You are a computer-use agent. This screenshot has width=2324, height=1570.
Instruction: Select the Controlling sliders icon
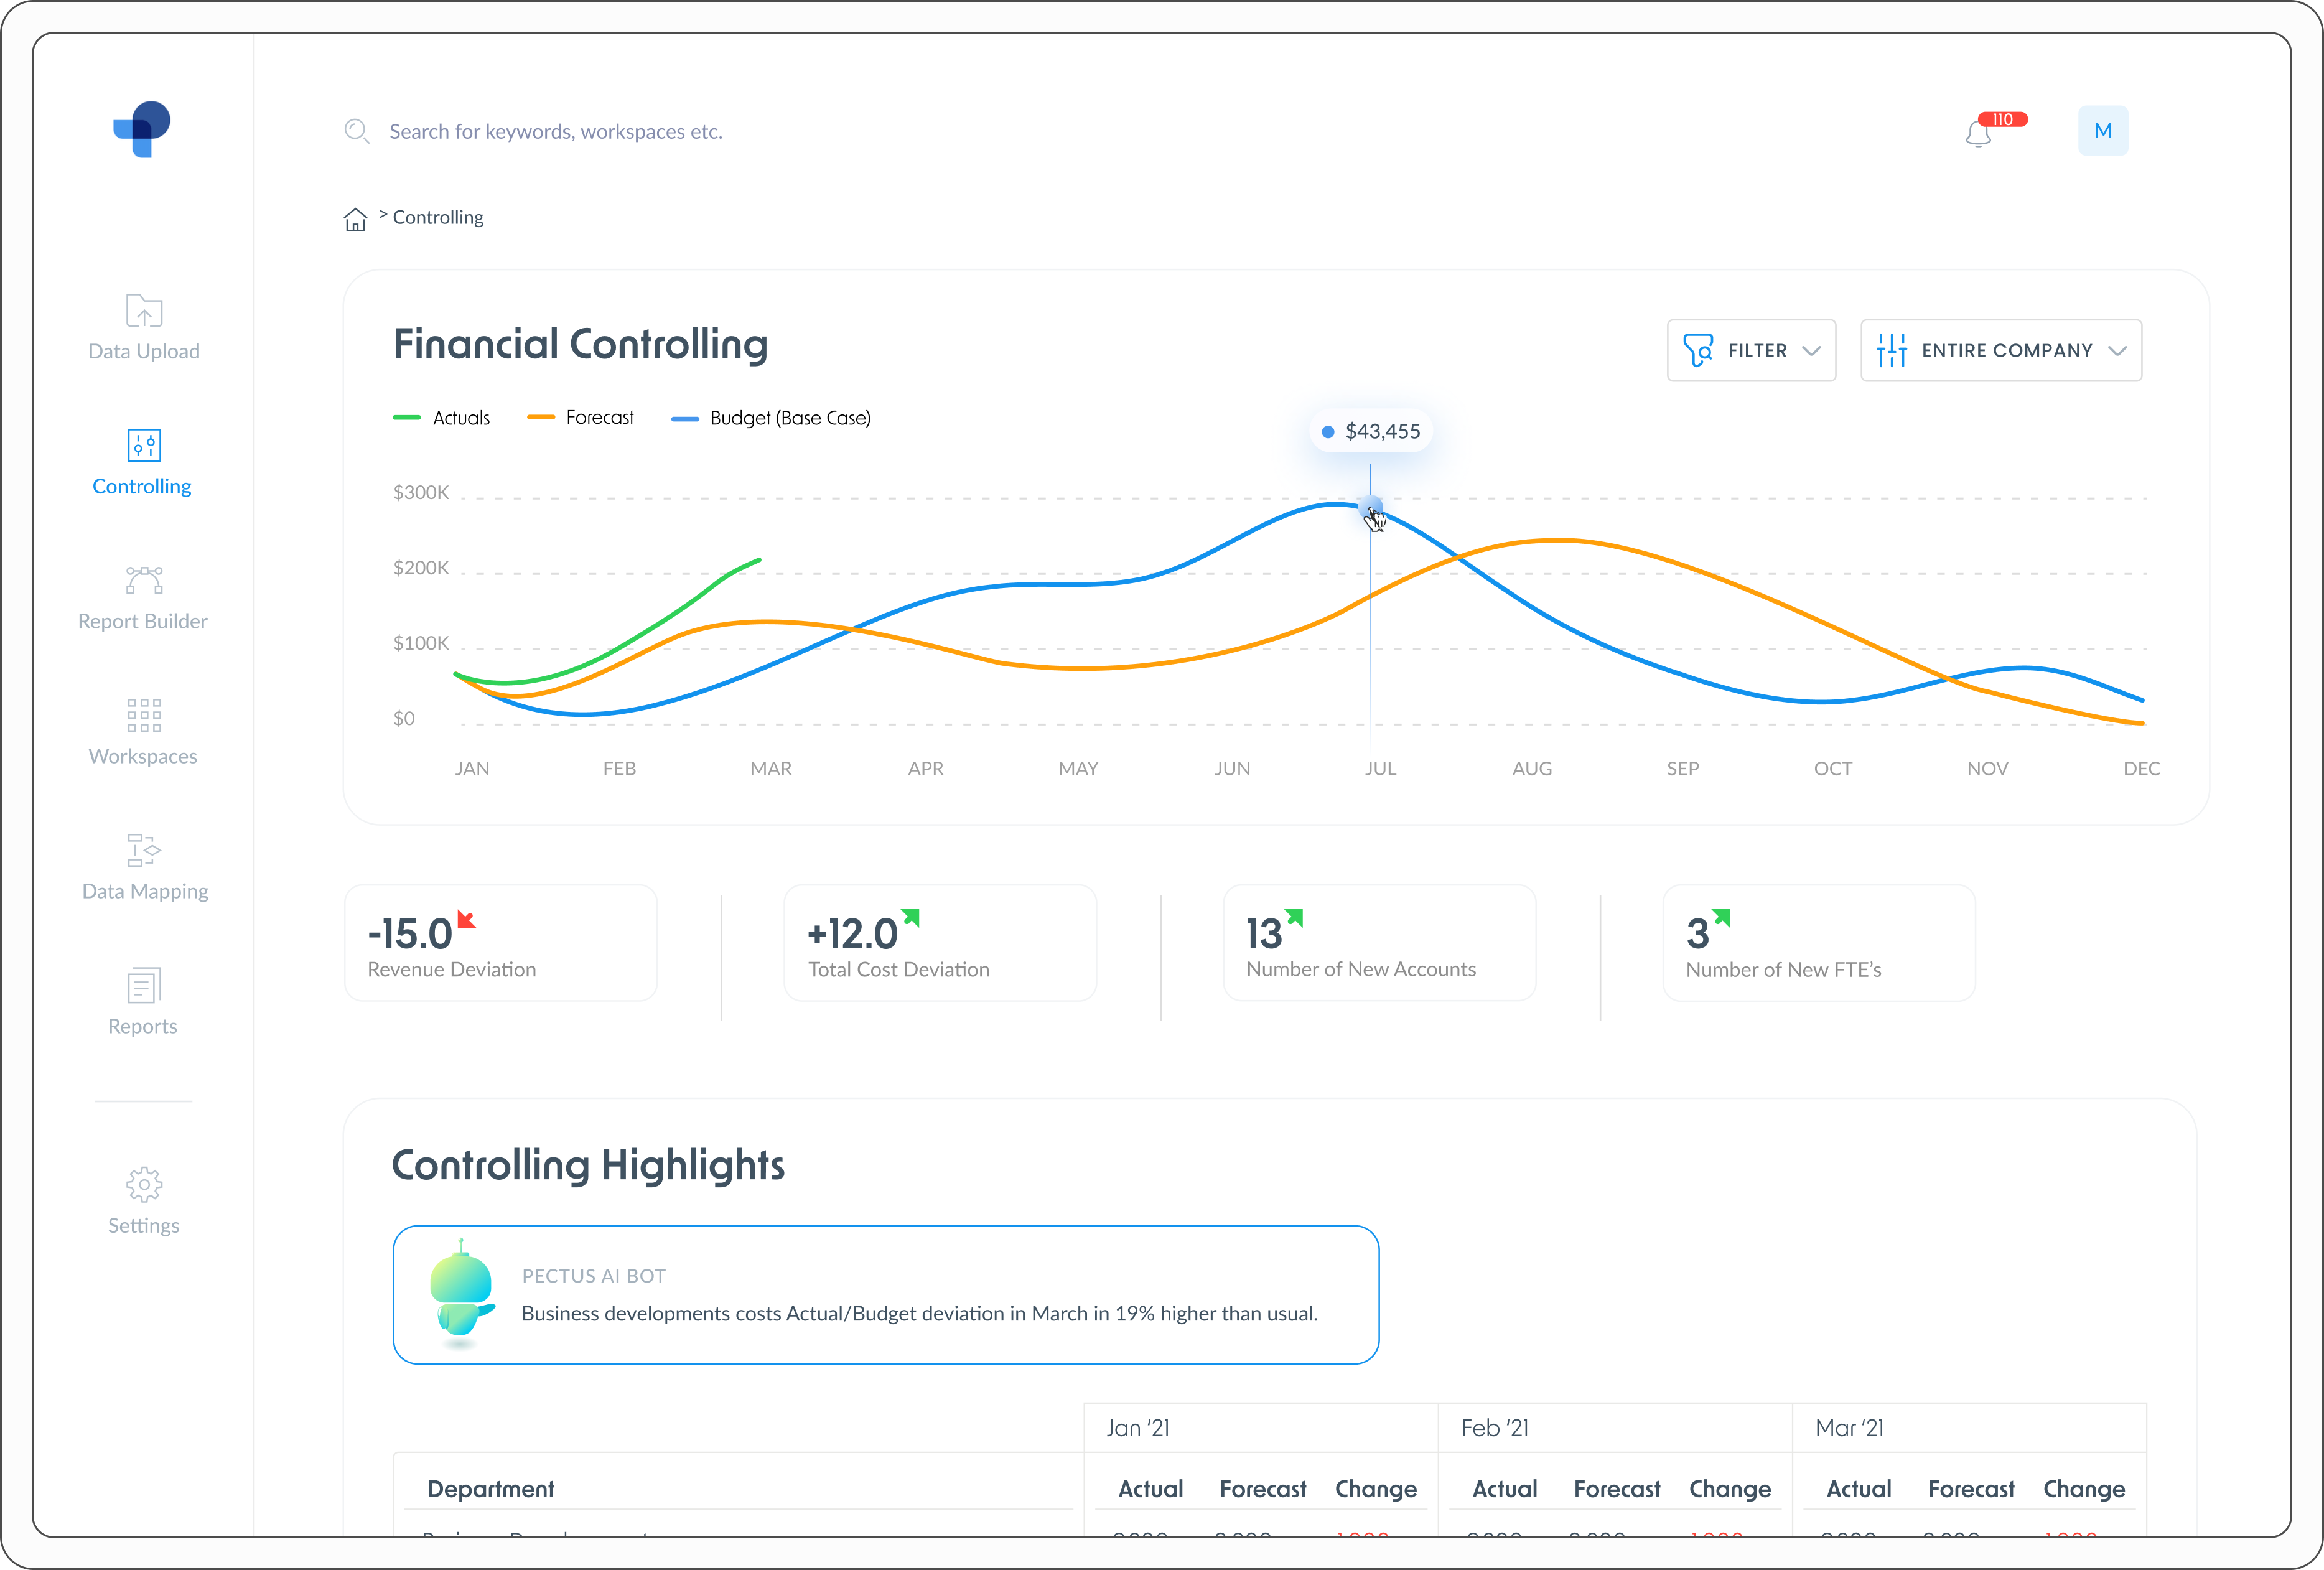(x=144, y=445)
